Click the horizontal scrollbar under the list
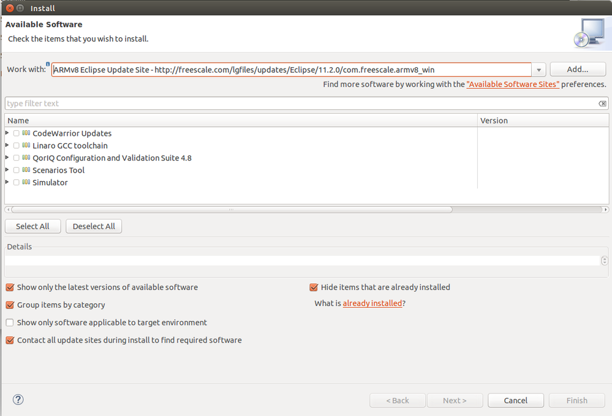This screenshot has width=612, height=416. tap(232, 209)
